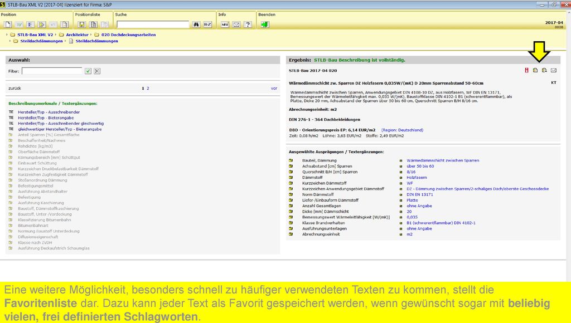Click the yellow icon beside Bauteil, Dämmung
The height and width of the screenshot is (323, 571).
[x=291, y=160]
